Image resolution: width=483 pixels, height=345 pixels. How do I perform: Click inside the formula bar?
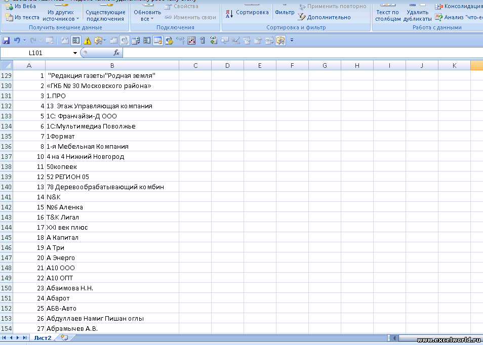303,53
